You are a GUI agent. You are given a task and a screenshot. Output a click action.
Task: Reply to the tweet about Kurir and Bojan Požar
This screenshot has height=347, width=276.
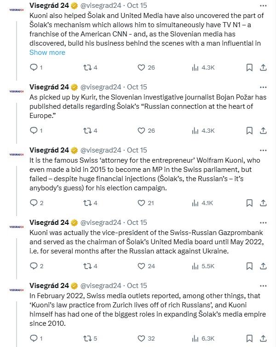[33, 130]
